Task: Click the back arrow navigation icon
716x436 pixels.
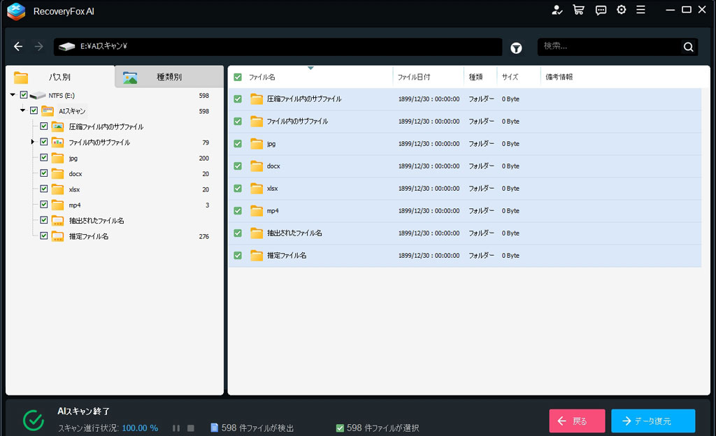Action: (x=18, y=47)
